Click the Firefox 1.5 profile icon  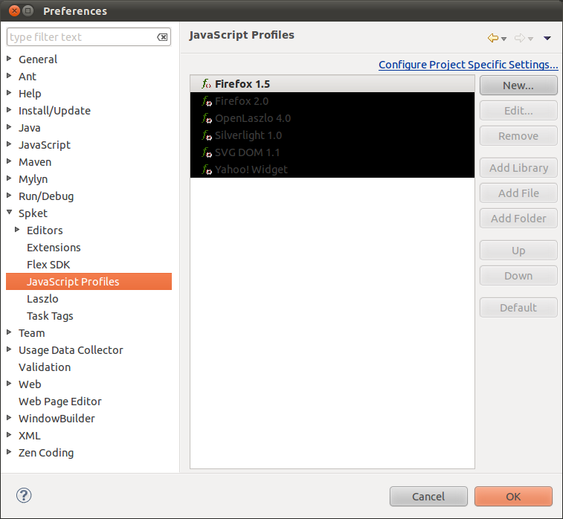(x=207, y=84)
